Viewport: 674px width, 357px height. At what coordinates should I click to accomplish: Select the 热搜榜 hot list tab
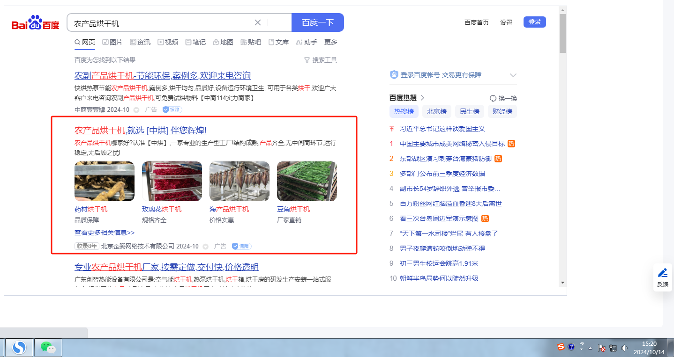tap(404, 111)
